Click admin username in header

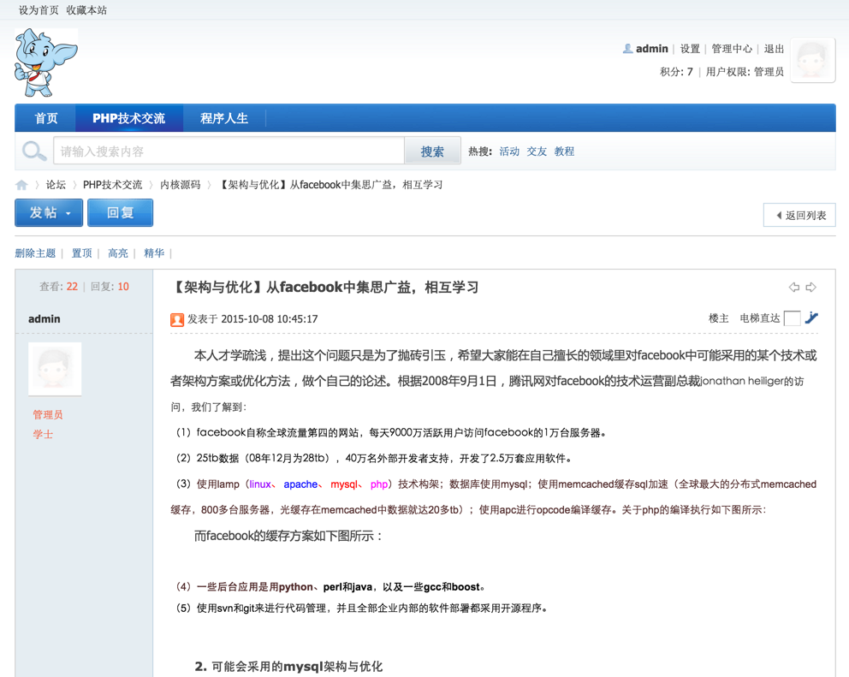652,49
